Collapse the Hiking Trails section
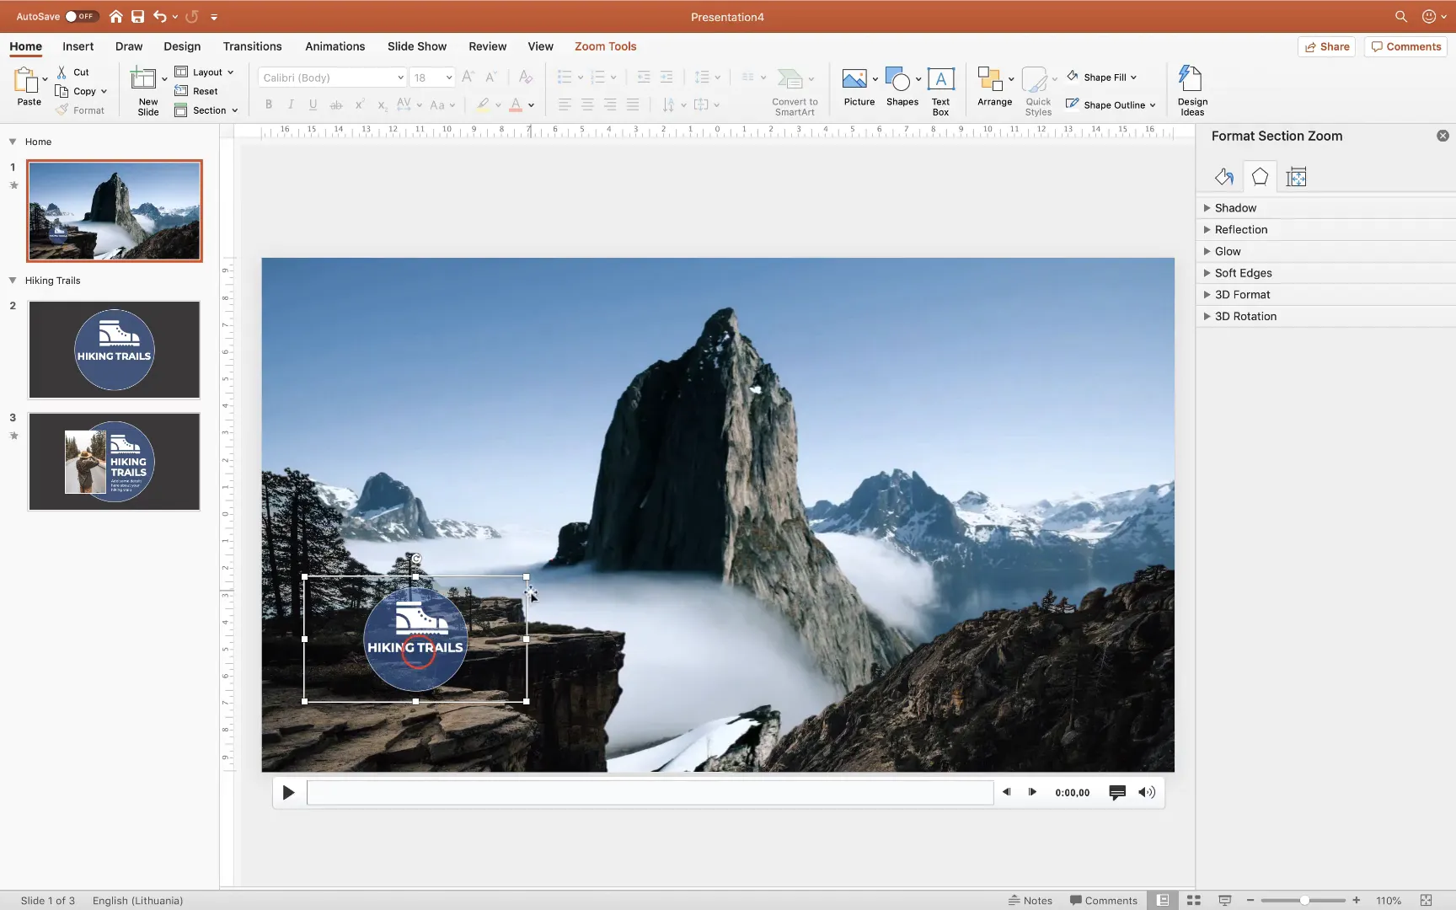1456x910 pixels. (x=13, y=281)
